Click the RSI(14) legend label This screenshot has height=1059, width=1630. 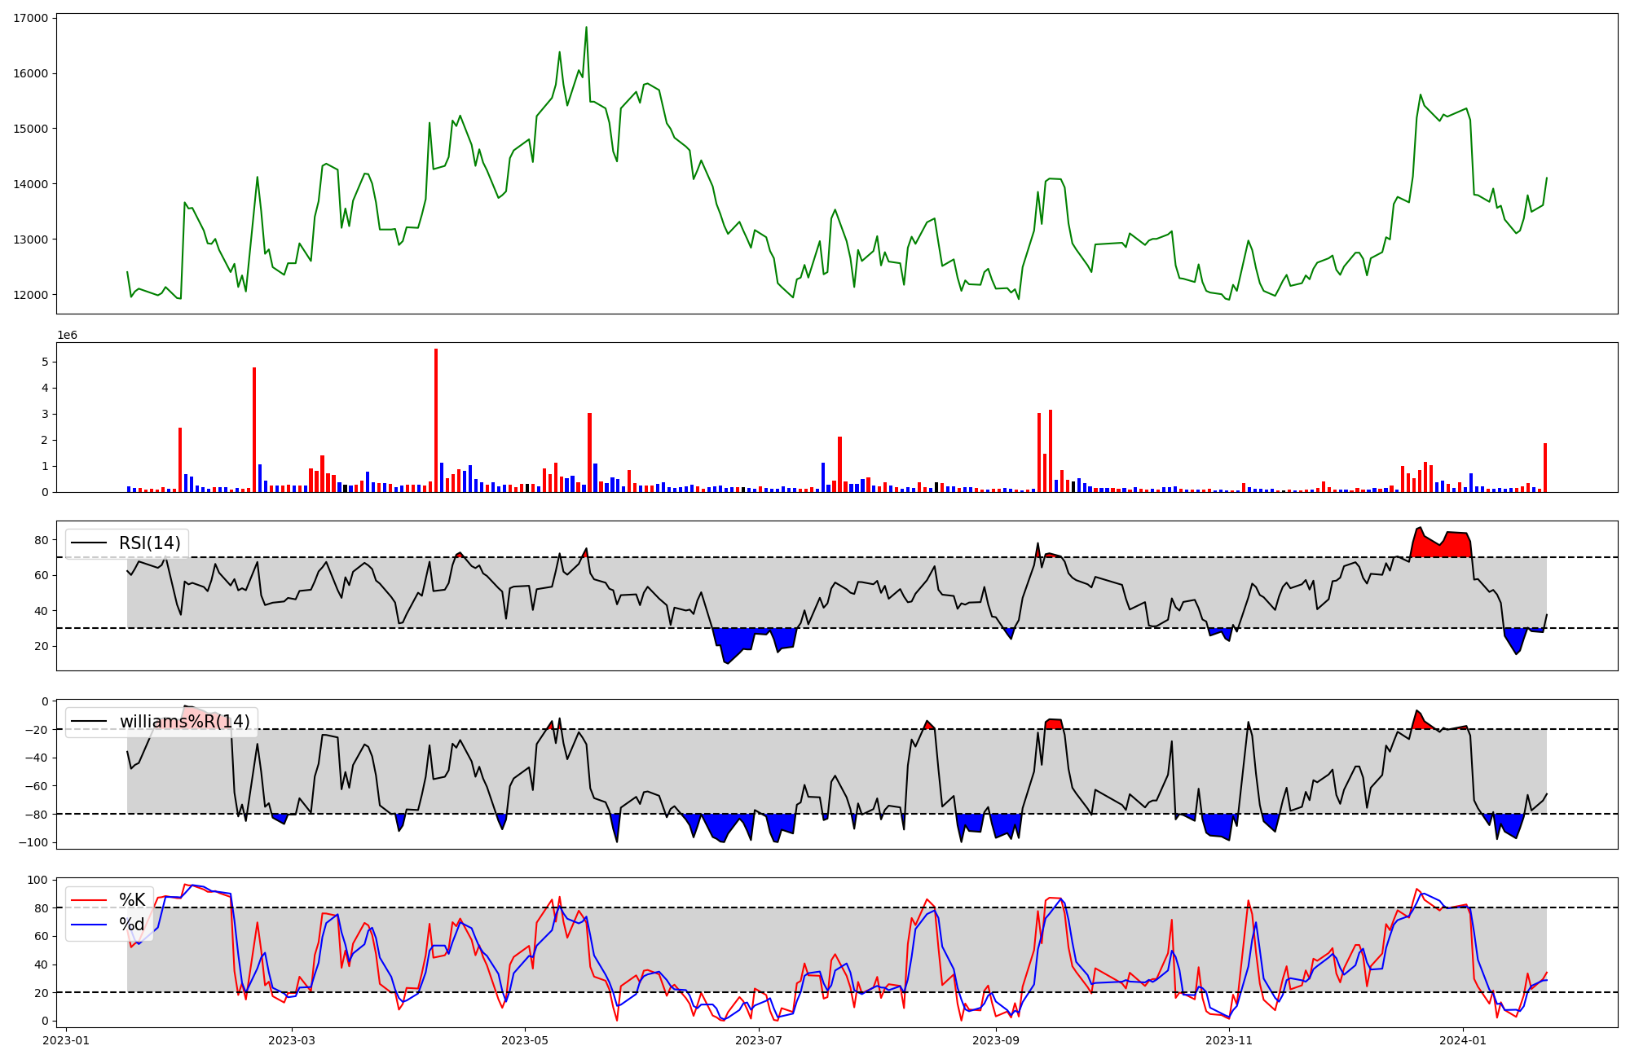click(x=150, y=543)
